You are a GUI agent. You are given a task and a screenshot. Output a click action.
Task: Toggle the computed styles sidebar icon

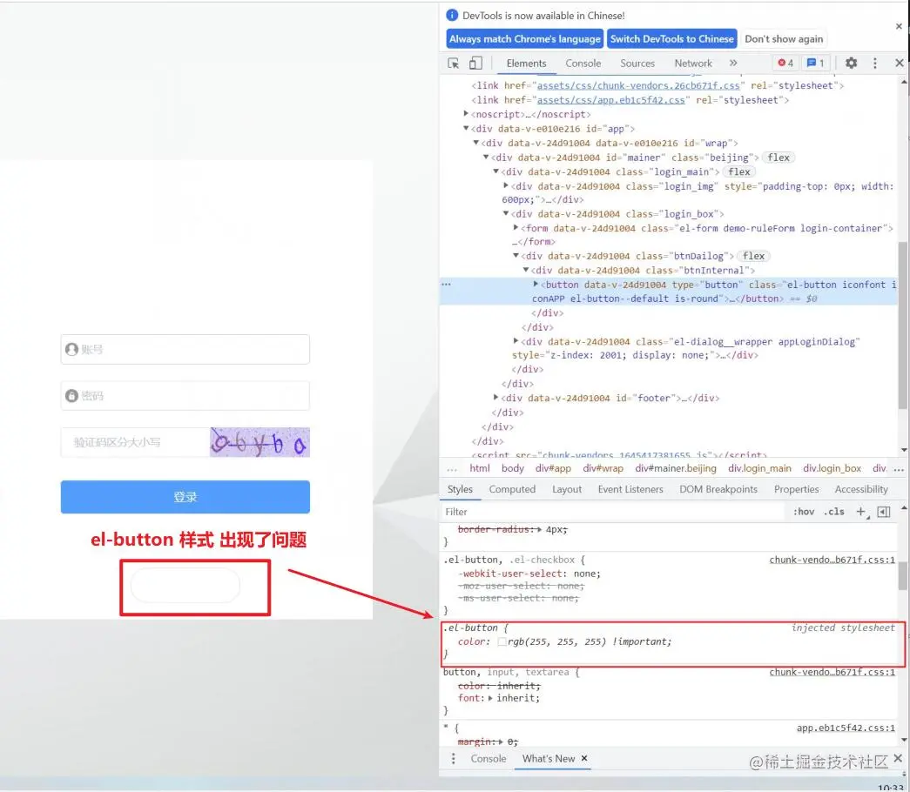tap(883, 511)
